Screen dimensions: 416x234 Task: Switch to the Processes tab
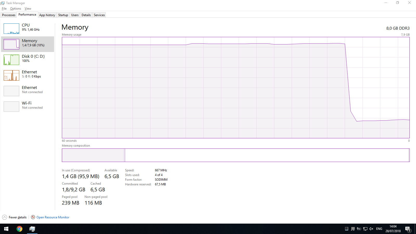pos(9,15)
